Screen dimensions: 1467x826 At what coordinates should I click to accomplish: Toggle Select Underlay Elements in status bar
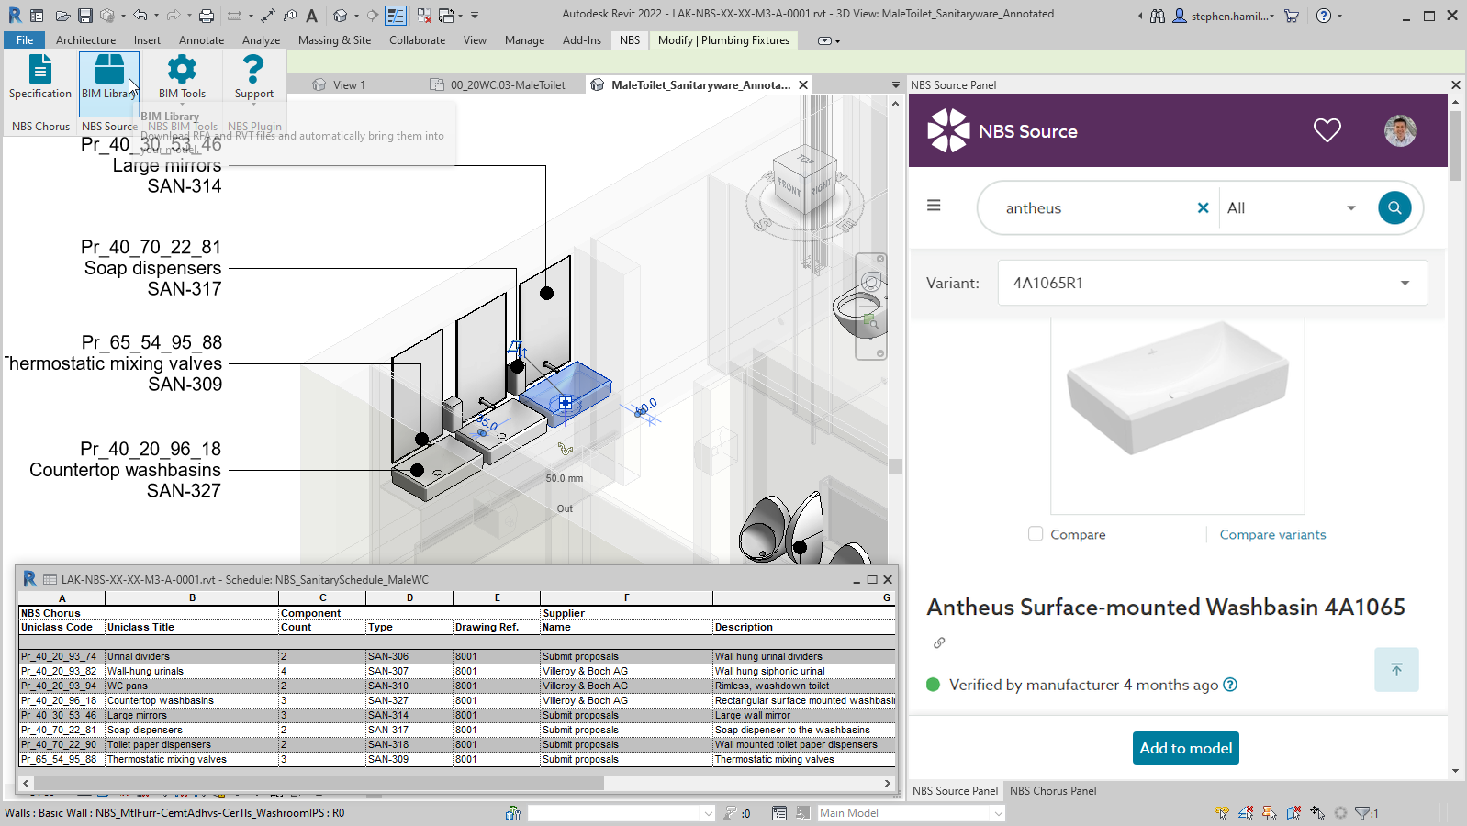(1246, 813)
